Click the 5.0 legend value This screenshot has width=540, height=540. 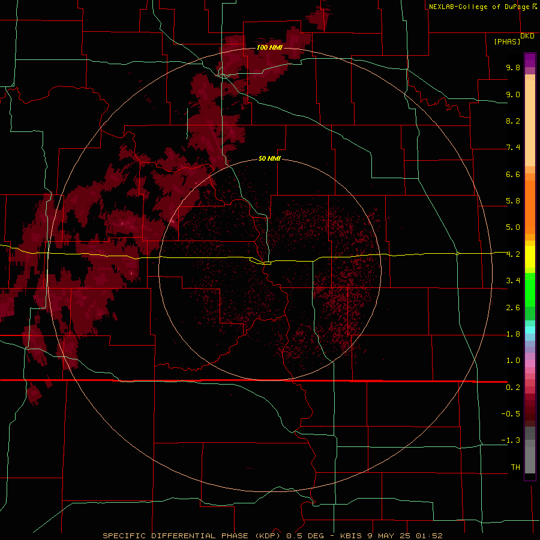513,227
